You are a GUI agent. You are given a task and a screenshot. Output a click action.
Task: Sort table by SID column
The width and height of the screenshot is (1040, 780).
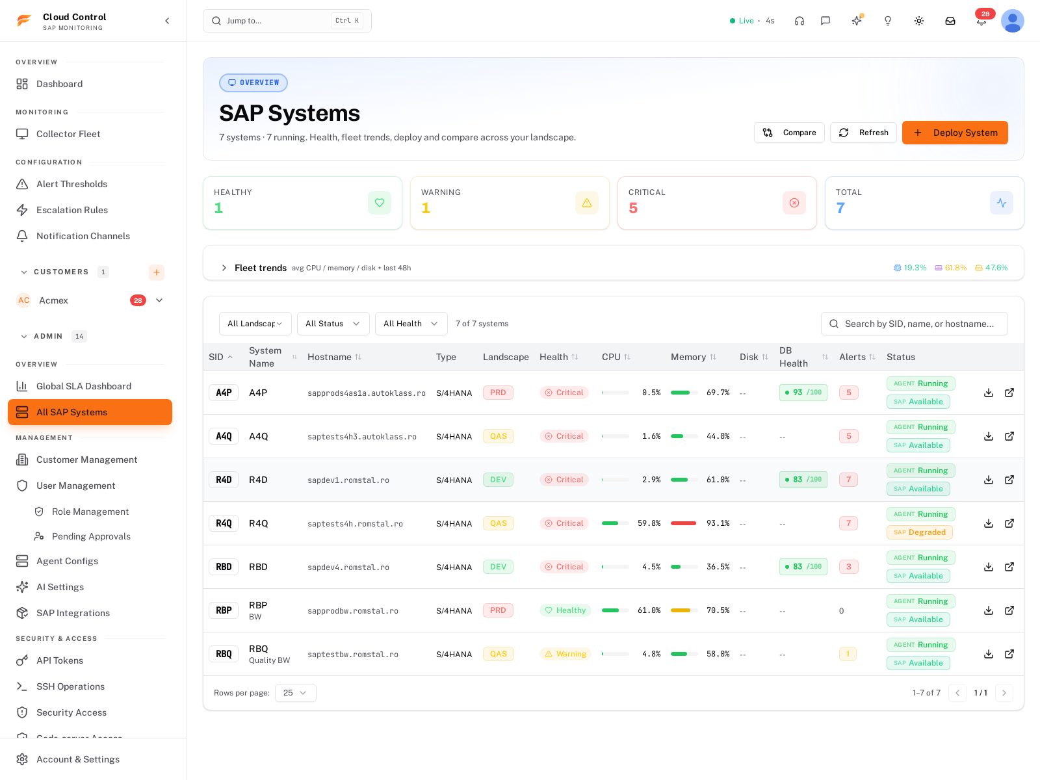[221, 357]
